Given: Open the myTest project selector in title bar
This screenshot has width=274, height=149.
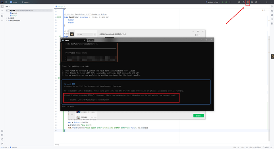Looking at the screenshot, I should [x=14, y=2].
